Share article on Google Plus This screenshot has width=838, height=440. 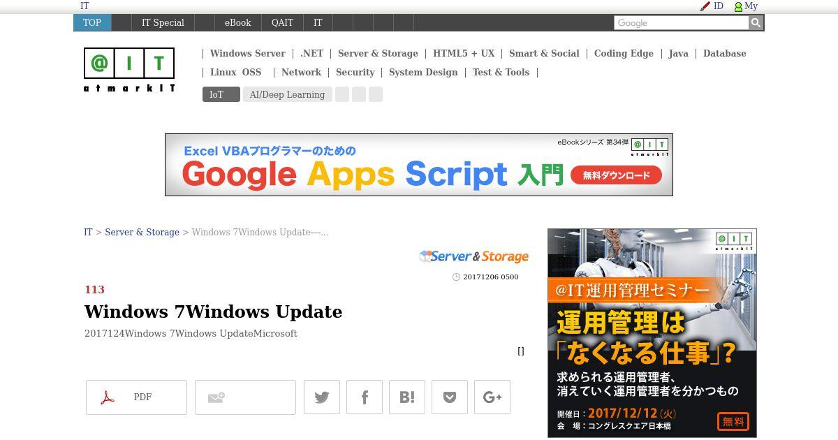click(492, 397)
